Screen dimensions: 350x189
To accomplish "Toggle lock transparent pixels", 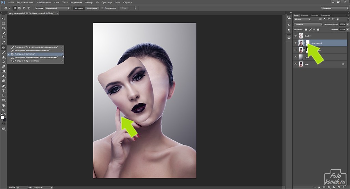I will [306, 29].
